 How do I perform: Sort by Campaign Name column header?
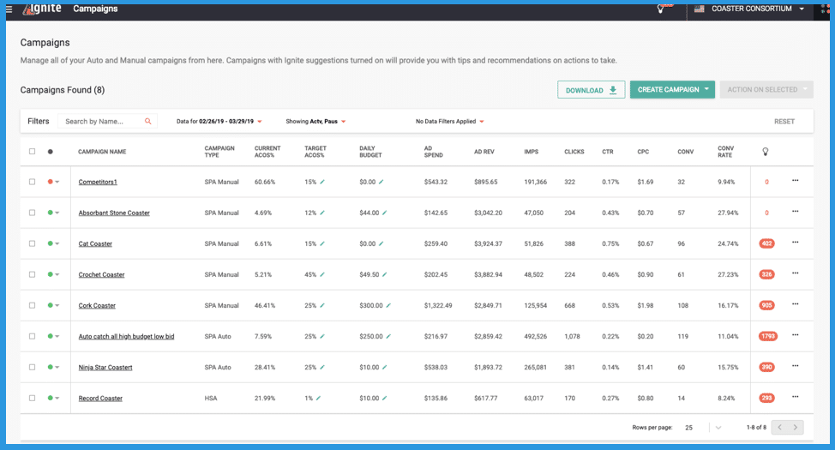tap(102, 152)
